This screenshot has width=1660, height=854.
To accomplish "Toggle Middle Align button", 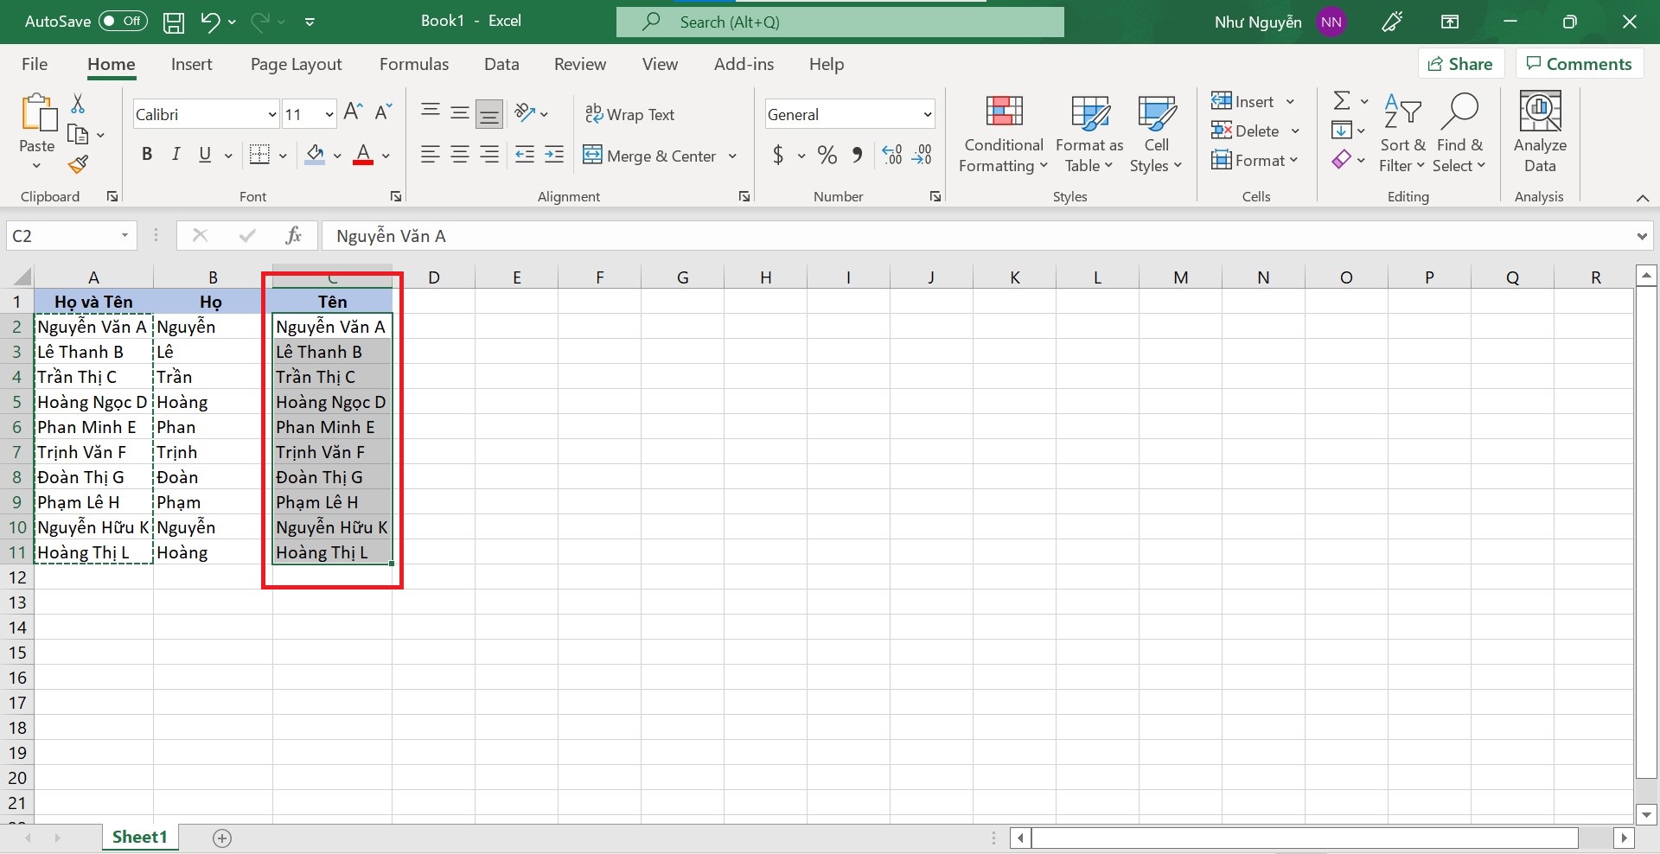I will point(460,112).
